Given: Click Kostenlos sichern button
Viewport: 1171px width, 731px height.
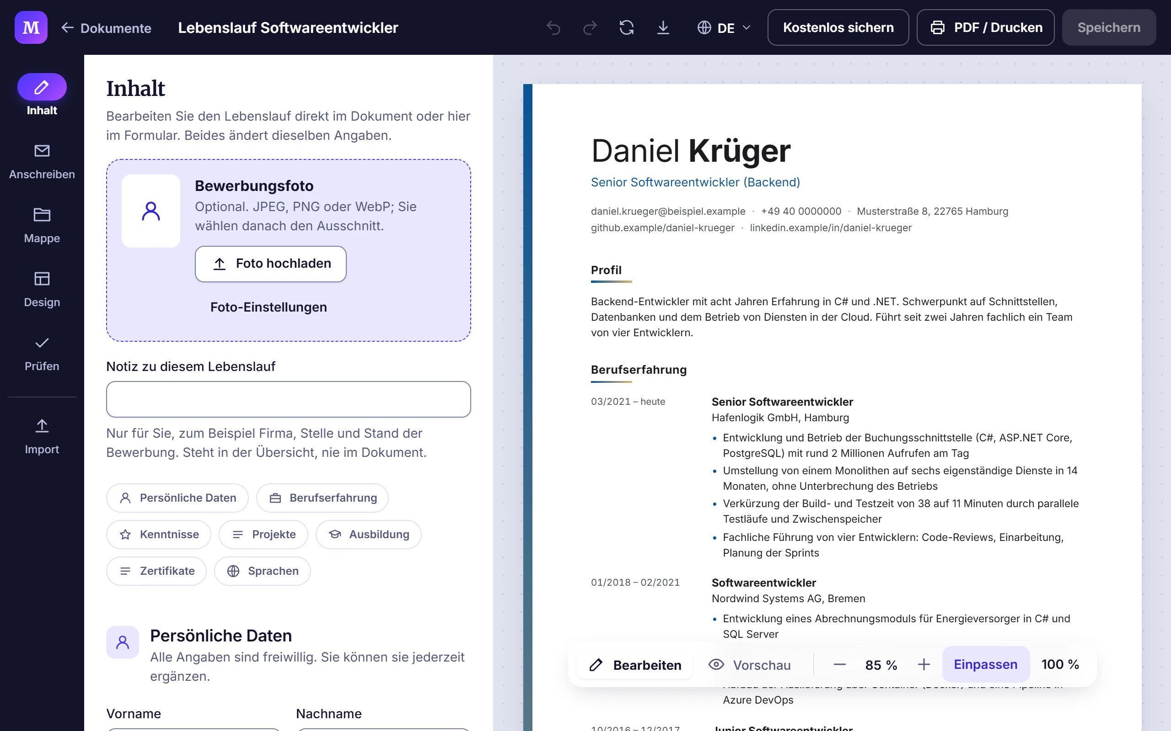Looking at the screenshot, I should click(838, 27).
